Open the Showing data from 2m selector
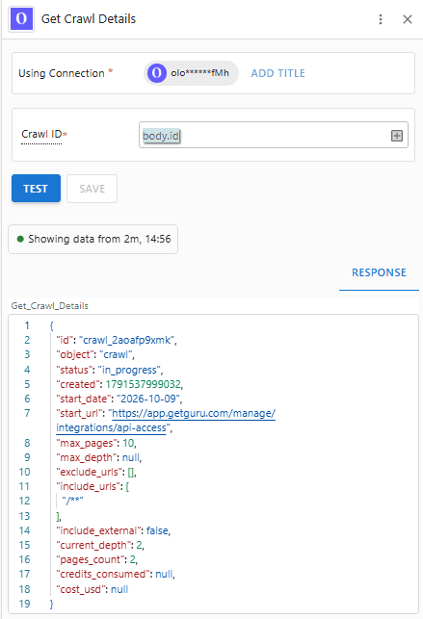The image size is (423, 619). [x=93, y=240]
